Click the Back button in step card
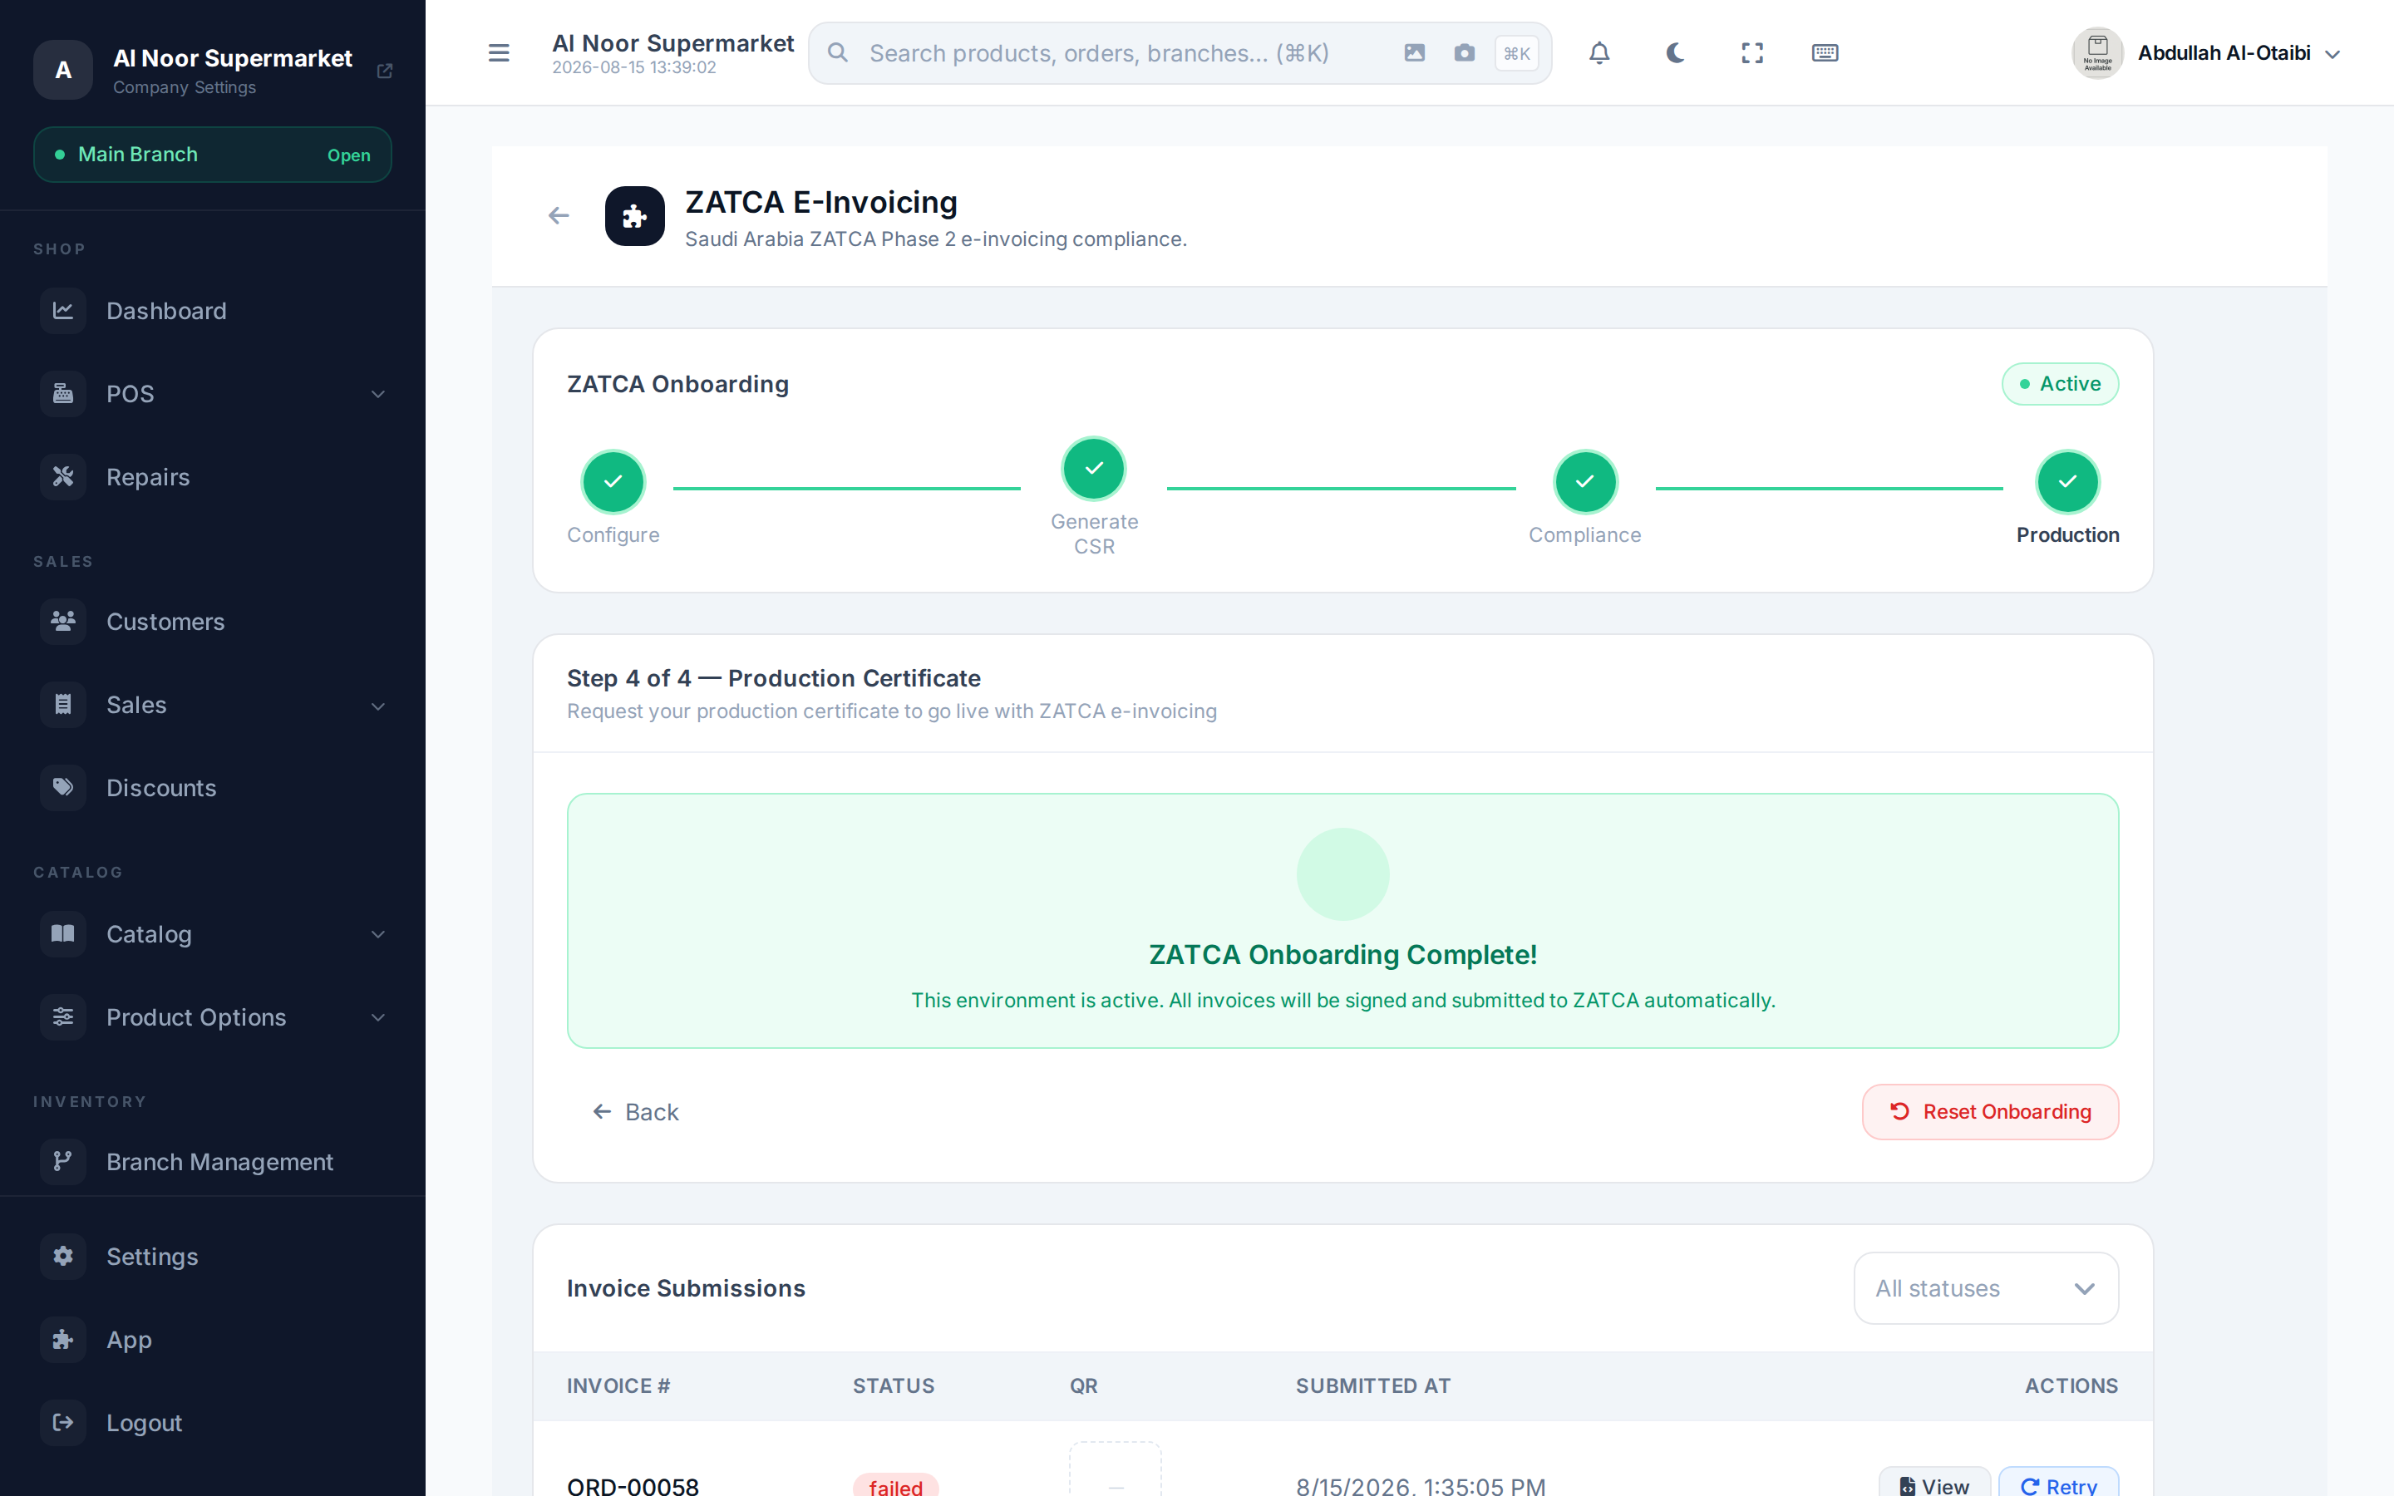 point(636,1112)
